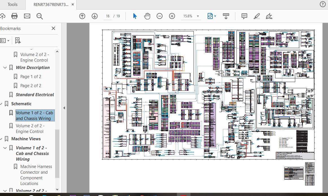The image size is (328, 196).
Task: Switch to the RENR7367 document tab
Action: (x=51, y=5)
